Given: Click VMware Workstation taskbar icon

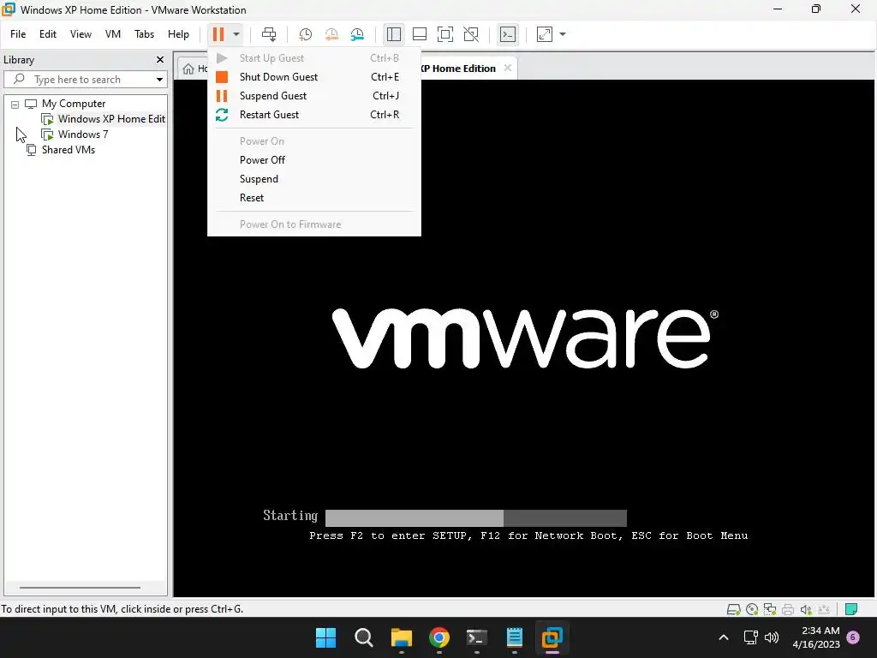Looking at the screenshot, I should point(552,637).
